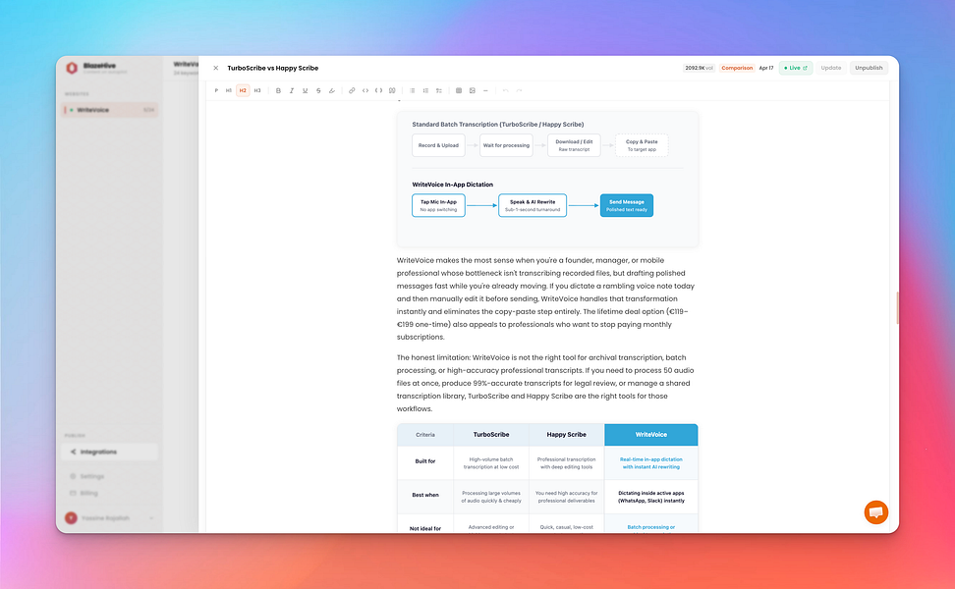The width and height of the screenshot is (955, 589).
Task: Insert a hyperlink with link icon
Action: (x=352, y=90)
